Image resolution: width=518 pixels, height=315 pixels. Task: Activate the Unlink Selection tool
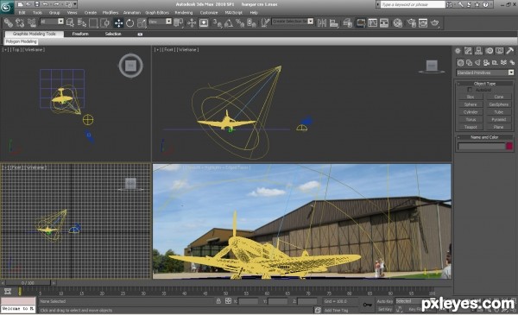point(20,22)
